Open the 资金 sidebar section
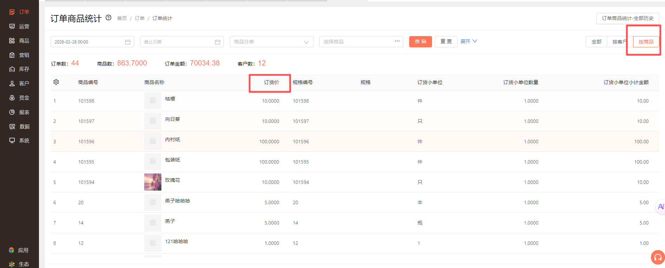This screenshot has width=665, height=268. click(19, 98)
